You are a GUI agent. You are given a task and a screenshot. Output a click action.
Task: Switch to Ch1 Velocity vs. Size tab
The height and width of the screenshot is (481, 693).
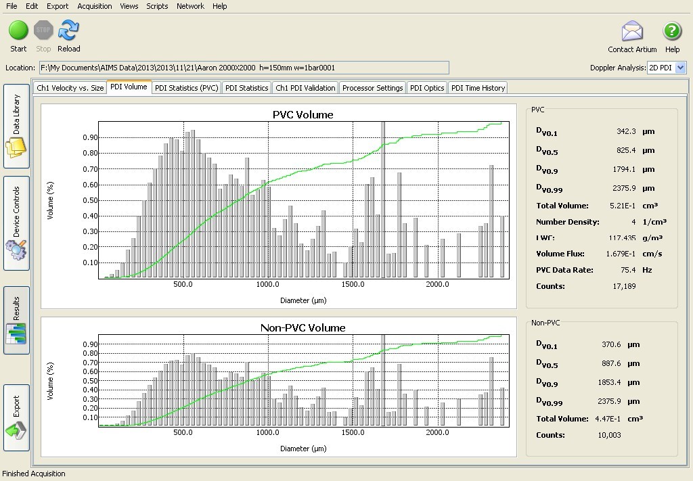coord(70,88)
